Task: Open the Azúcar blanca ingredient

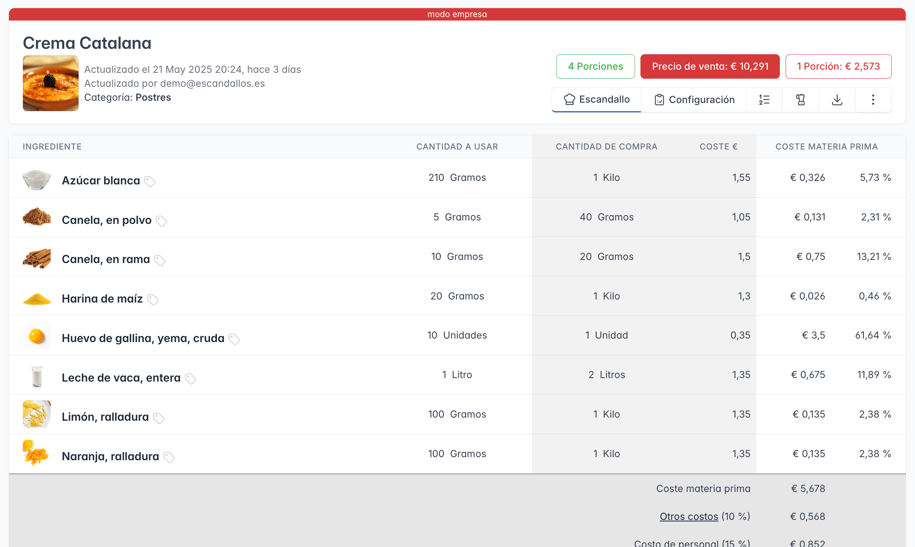Action: [101, 181]
